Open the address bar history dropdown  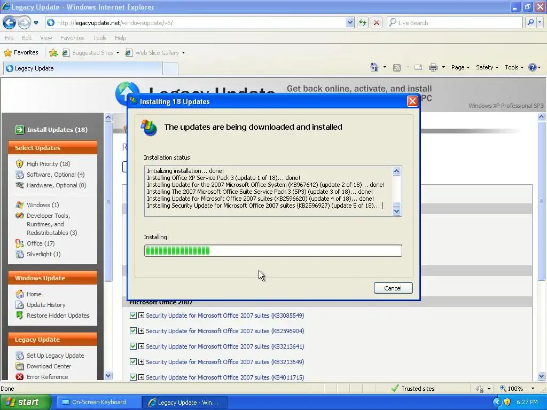pos(350,22)
